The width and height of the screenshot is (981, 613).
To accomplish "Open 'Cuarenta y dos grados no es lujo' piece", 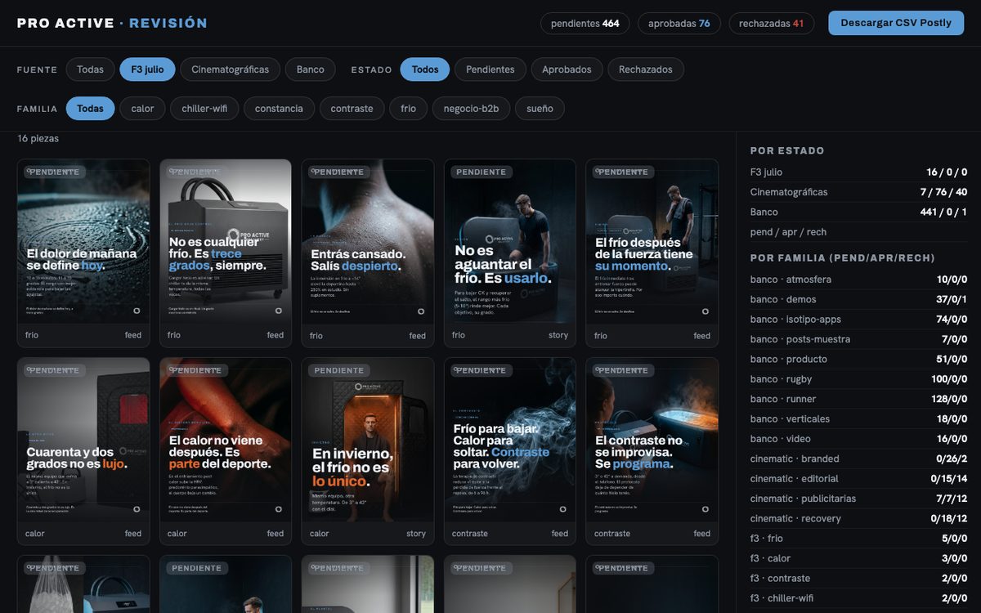I will [83, 451].
